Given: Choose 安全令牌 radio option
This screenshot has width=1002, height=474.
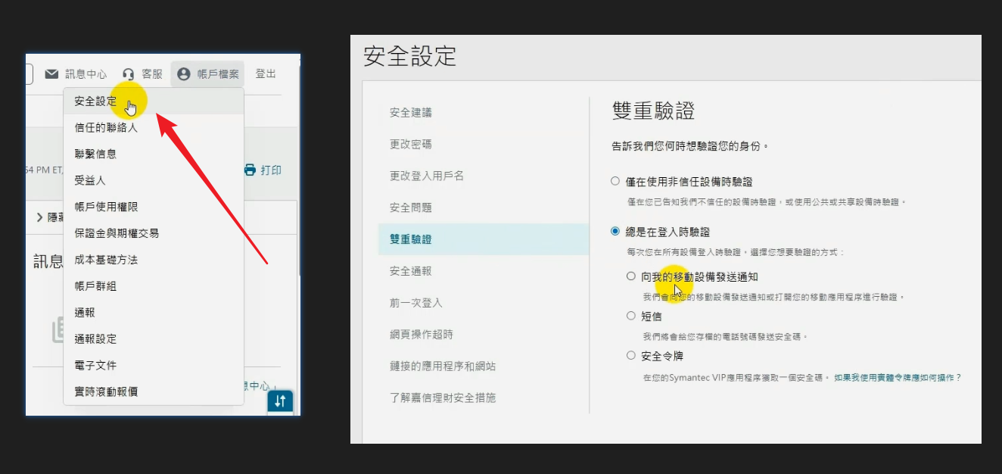Looking at the screenshot, I should click(631, 355).
